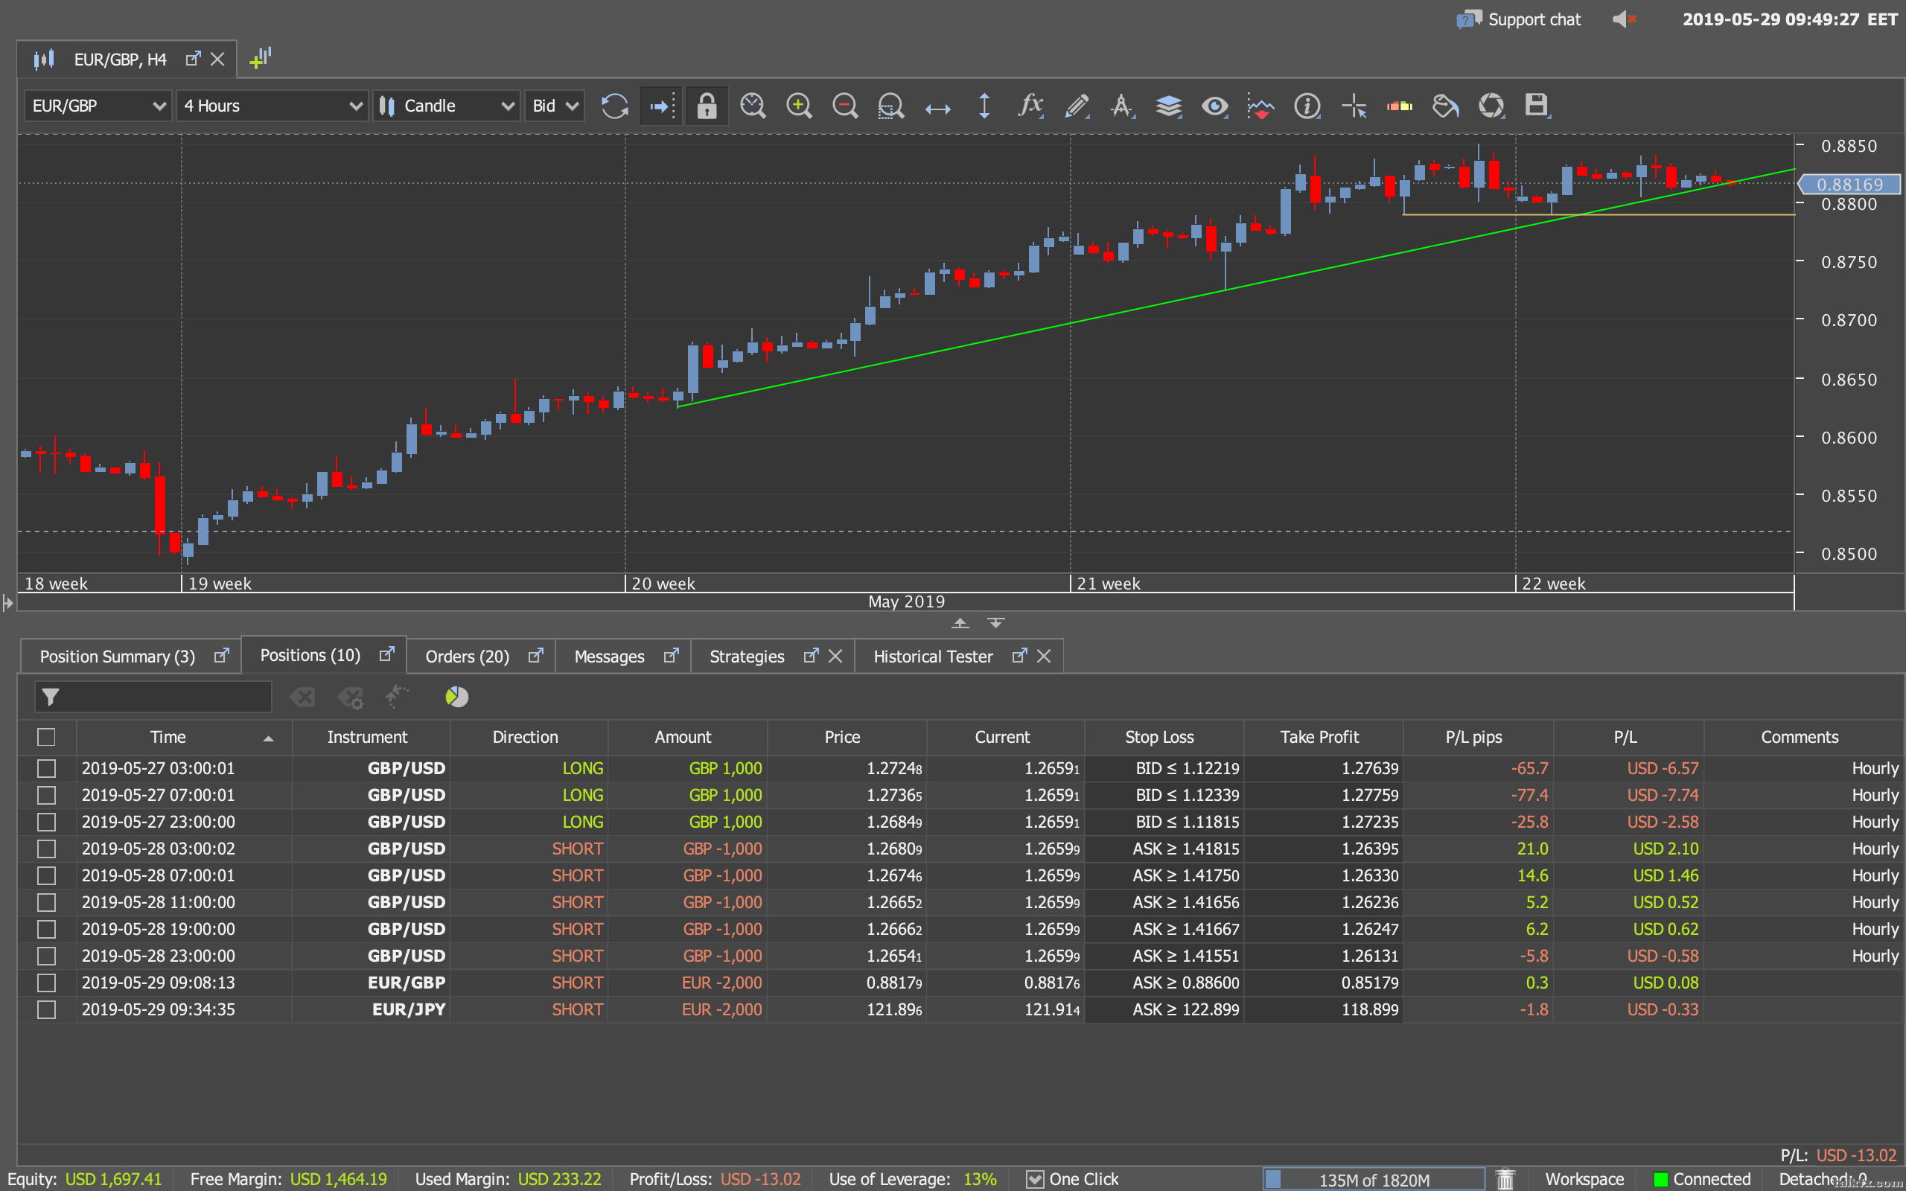Check the select-all positions checkbox
Image resolution: width=1906 pixels, height=1191 pixels.
(46, 737)
